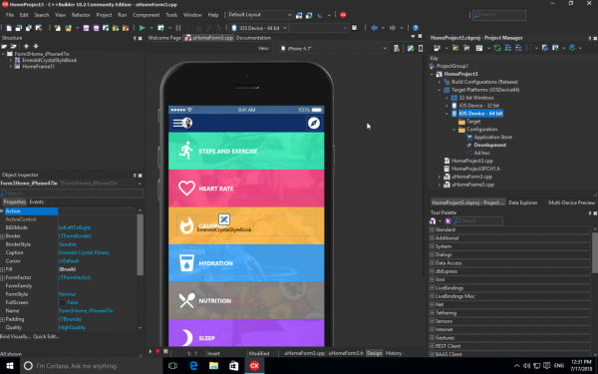
Task: Expand the Build Configurations (Release) node
Action: click(x=440, y=82)
